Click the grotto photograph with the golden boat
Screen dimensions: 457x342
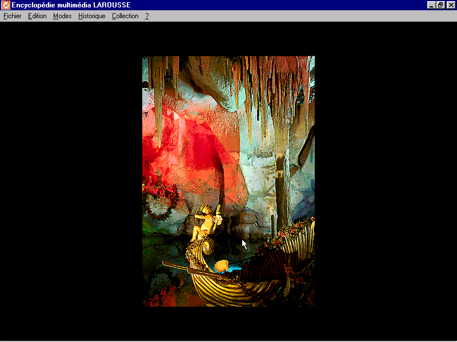[x=228, y=181]
